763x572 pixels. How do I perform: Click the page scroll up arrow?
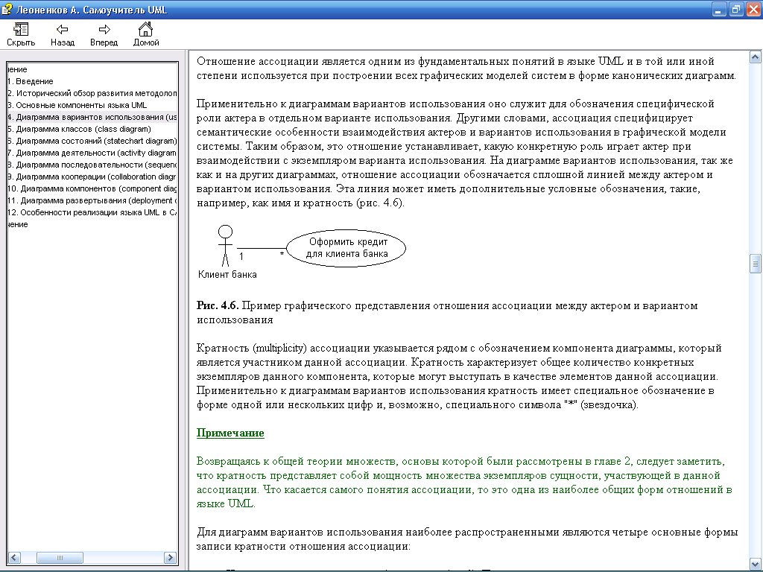756,57
